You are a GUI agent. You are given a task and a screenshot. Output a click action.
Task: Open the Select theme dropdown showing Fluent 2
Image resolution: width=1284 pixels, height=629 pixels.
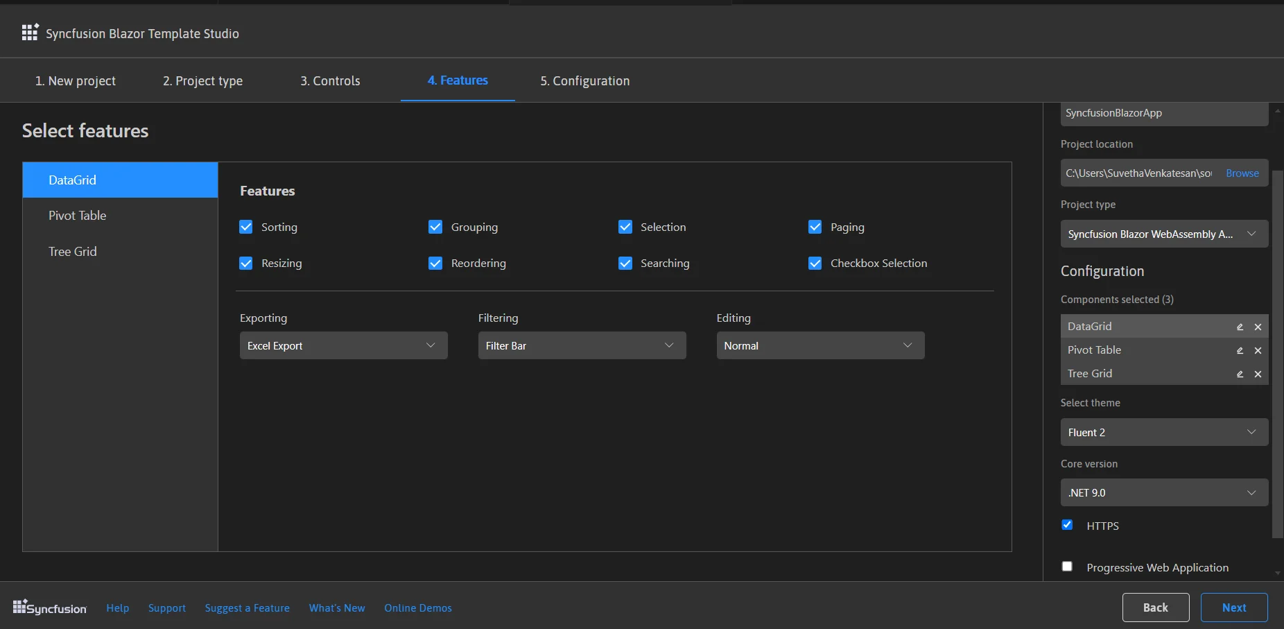coord(1163,432)
